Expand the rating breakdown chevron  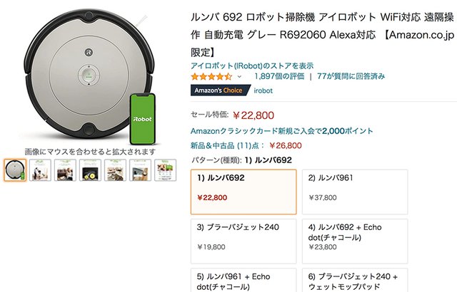(x=239, y=76)
